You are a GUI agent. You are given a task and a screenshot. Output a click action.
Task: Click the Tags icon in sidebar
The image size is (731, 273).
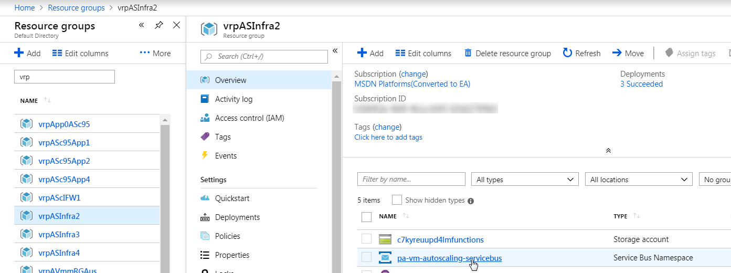[205, 137]
